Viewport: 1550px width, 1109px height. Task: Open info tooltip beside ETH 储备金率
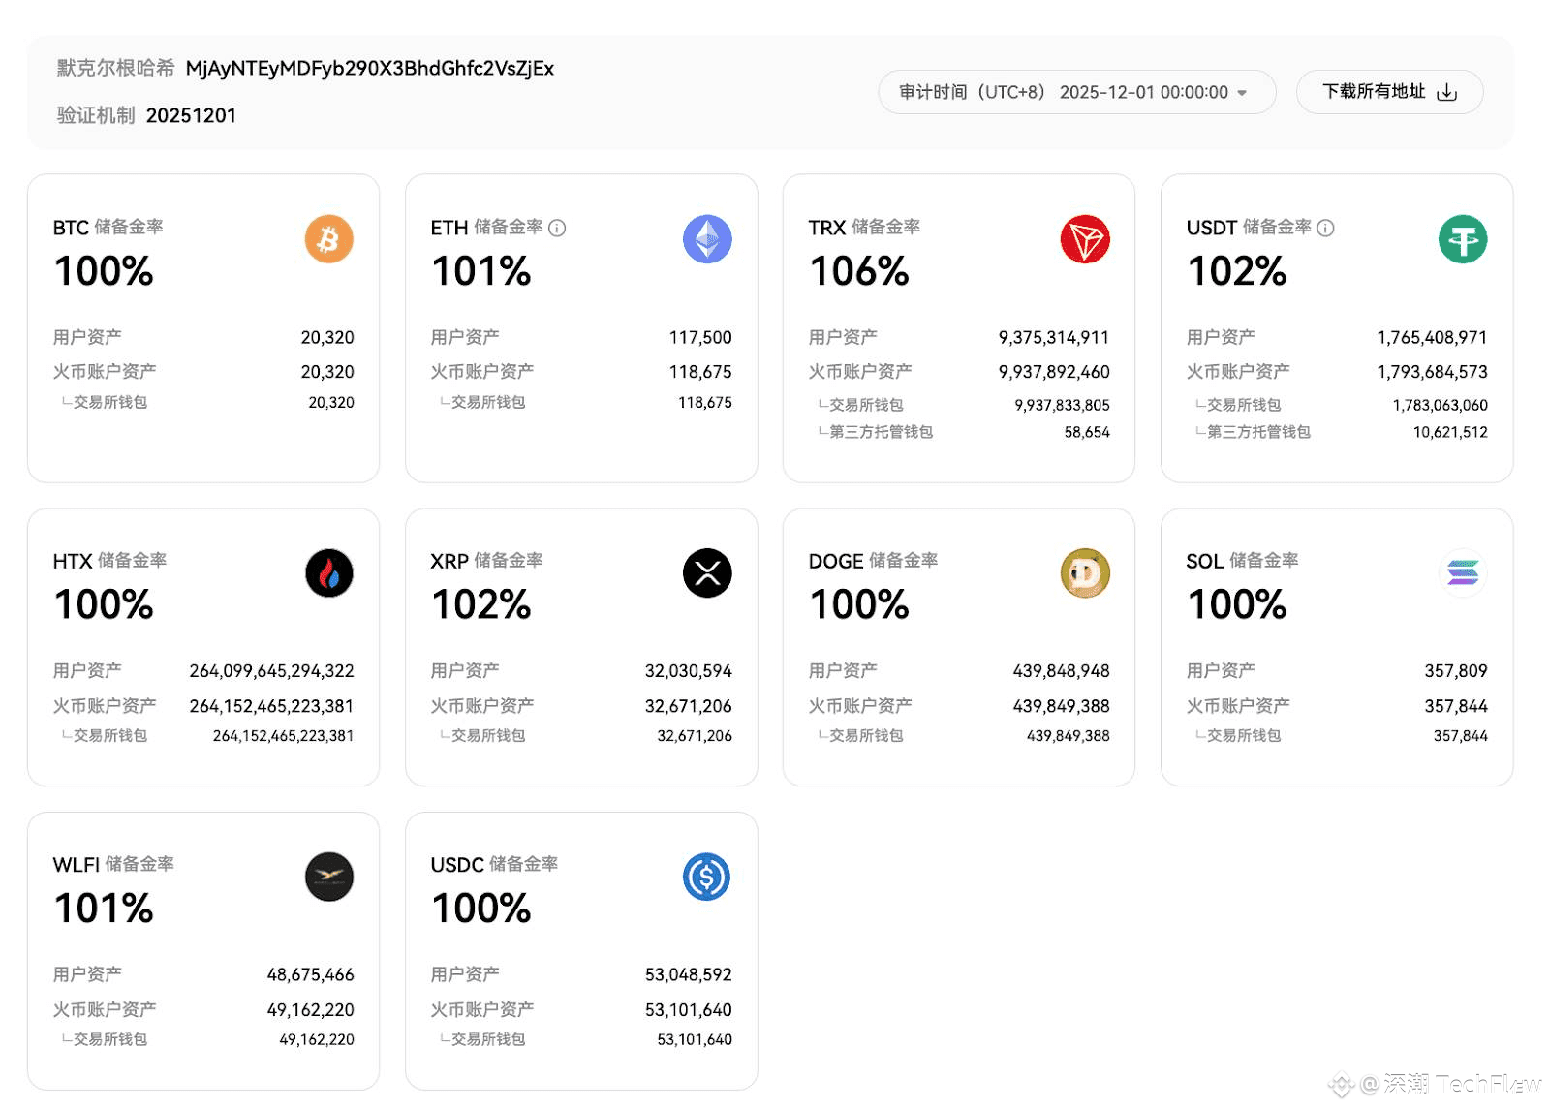[x=557, y=228]
